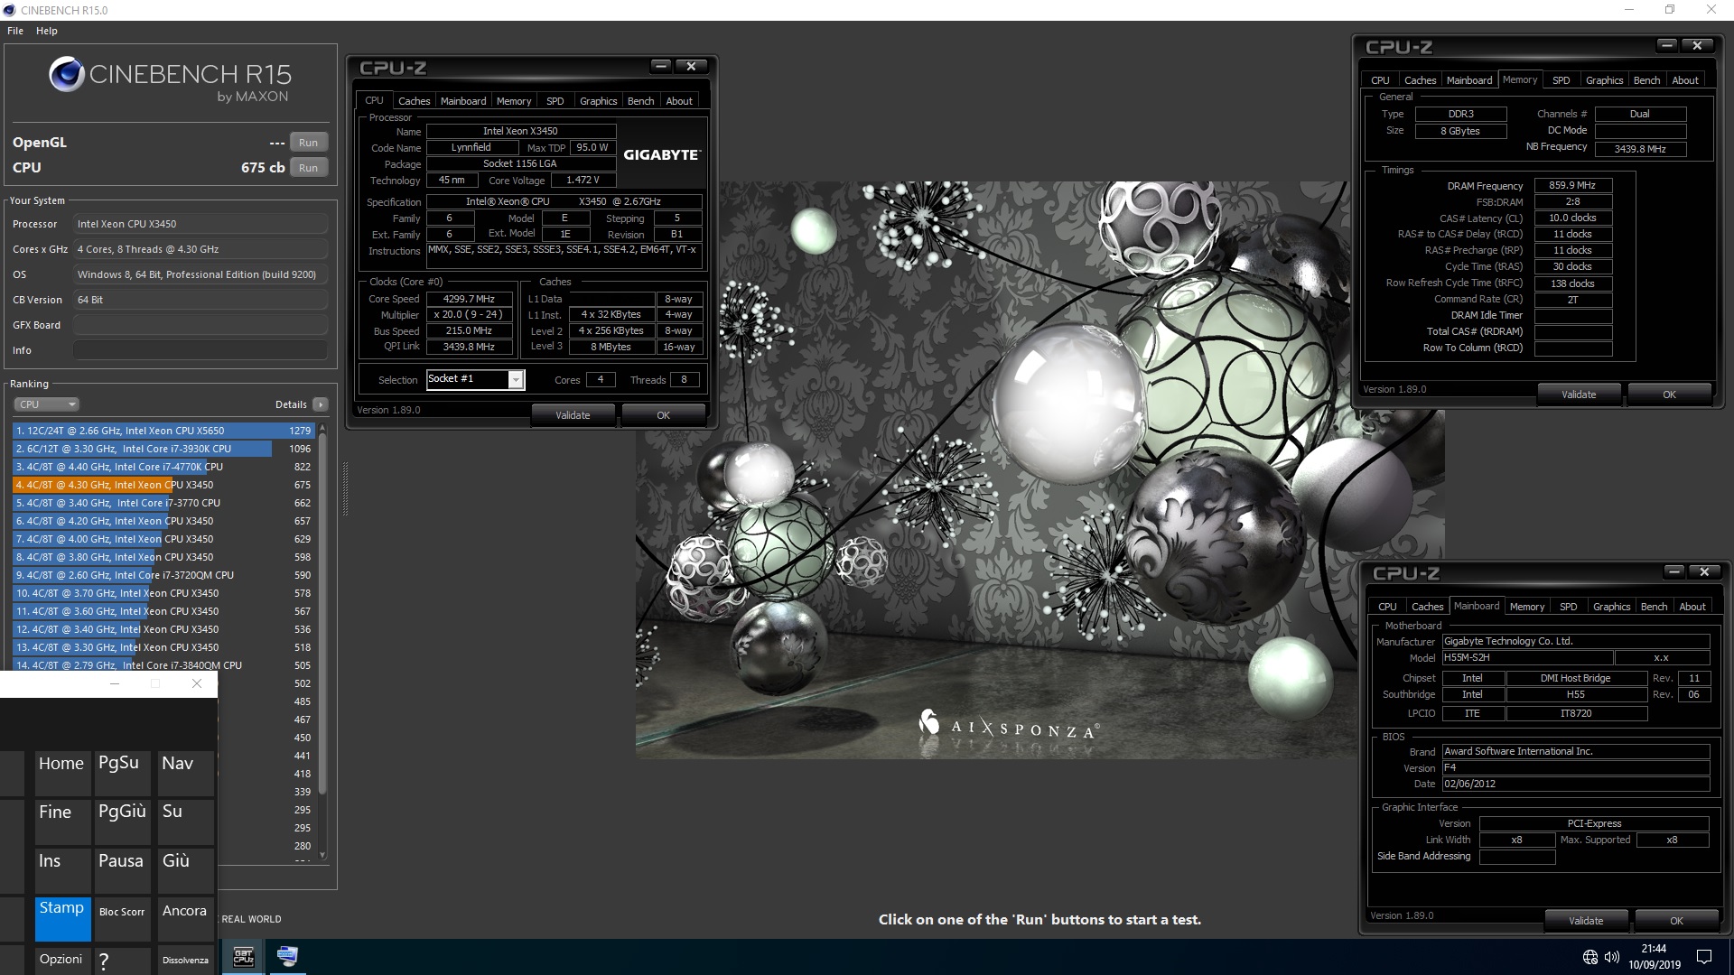Minimize the CPU-Z CPU tab window

click(x=661, y=66)
